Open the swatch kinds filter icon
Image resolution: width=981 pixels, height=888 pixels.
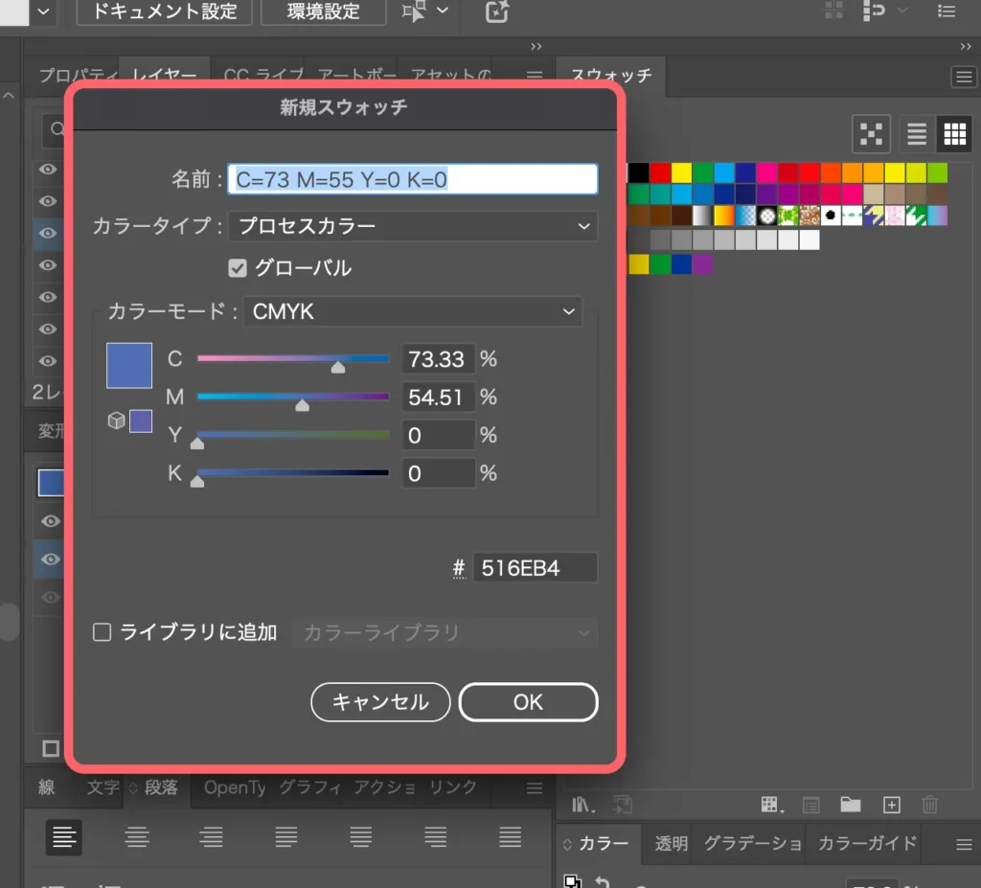click(771, 805)
